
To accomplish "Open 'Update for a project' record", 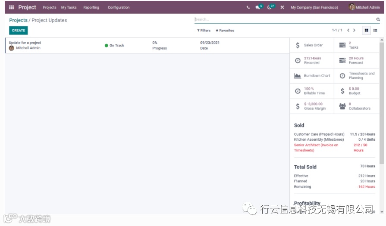I will pos(147,46).
